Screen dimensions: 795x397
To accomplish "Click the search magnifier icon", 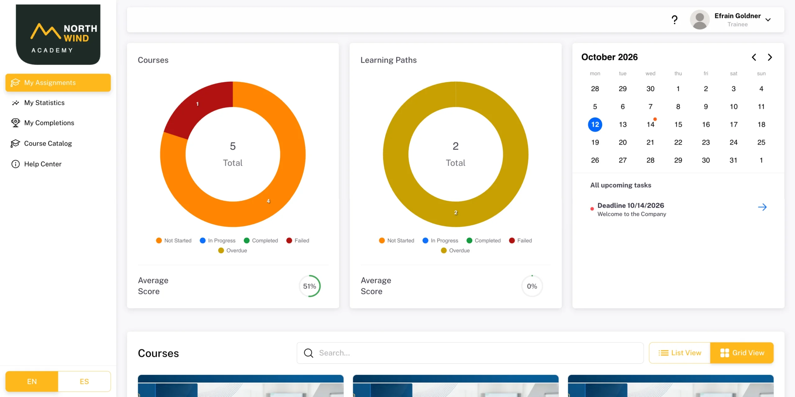I will [x=308, y=353].
